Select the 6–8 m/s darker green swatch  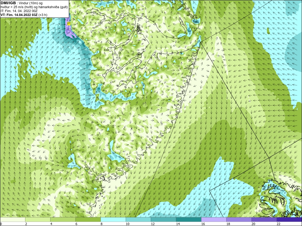click(x=88, y=220)
